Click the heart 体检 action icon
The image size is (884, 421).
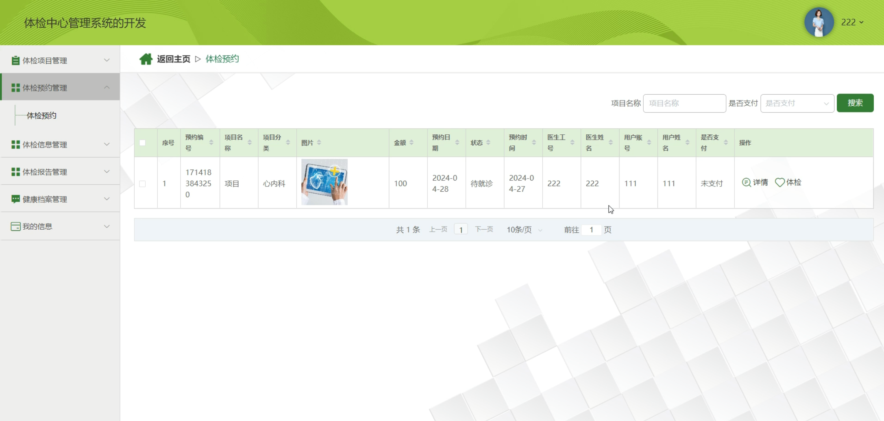(780, 182)
